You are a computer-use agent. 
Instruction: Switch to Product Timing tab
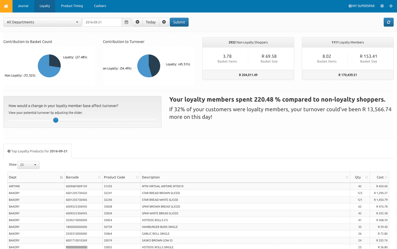pos(72,6)
